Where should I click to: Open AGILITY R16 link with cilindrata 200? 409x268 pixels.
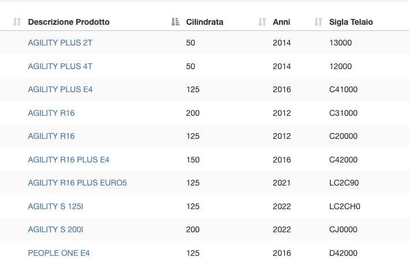(51, 113)
